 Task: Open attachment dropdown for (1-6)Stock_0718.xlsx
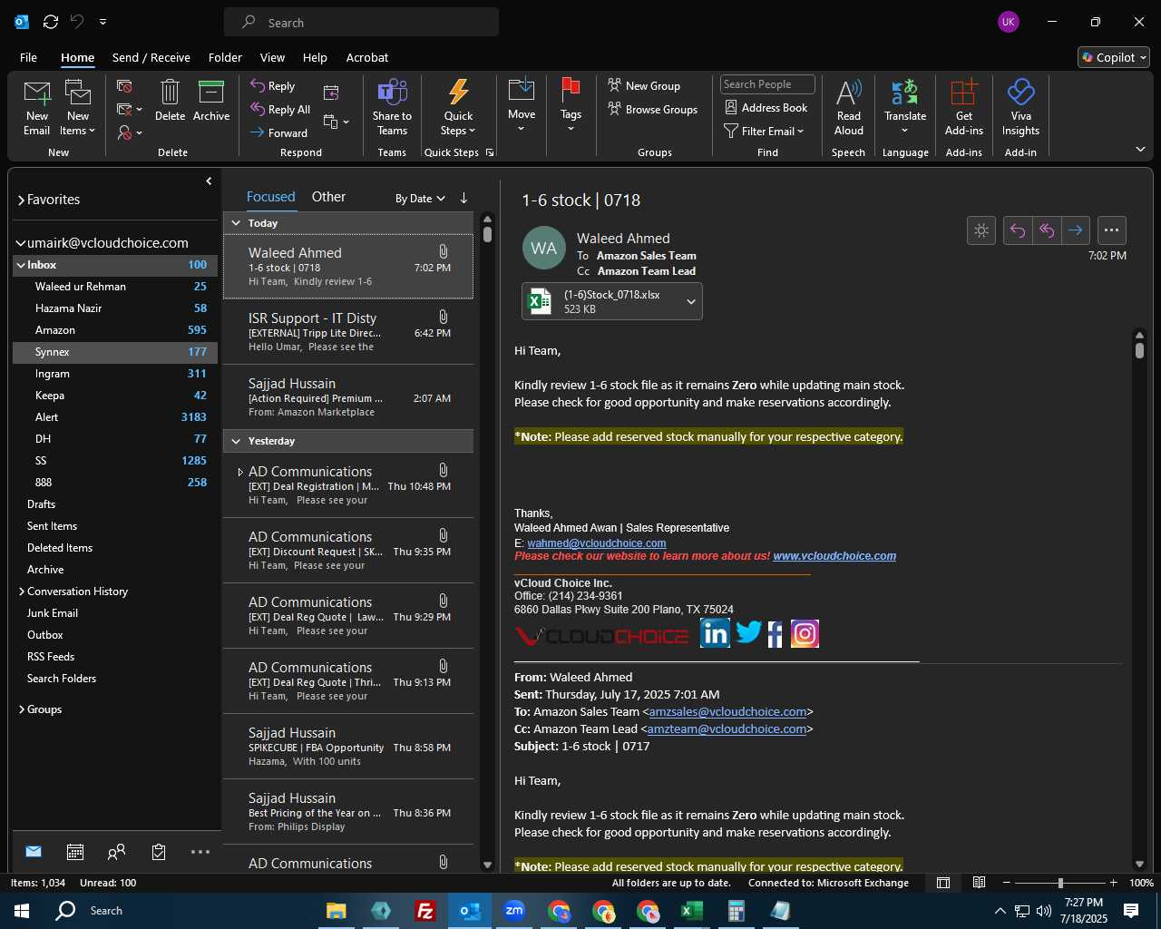coord(690,302)
